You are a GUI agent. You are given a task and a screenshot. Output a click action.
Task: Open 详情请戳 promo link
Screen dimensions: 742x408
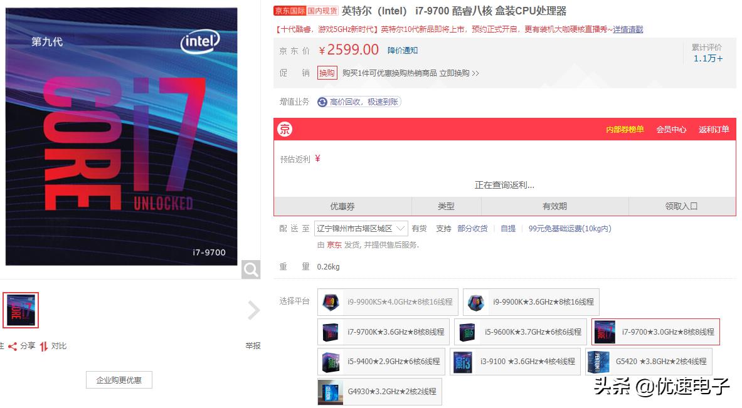pyautogui.click(x=628, y=29)
